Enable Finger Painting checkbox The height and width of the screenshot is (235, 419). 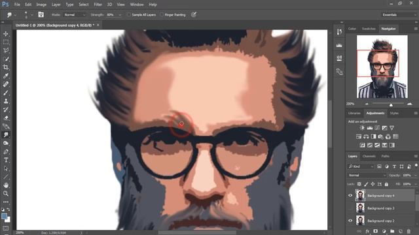pos(162,14)
